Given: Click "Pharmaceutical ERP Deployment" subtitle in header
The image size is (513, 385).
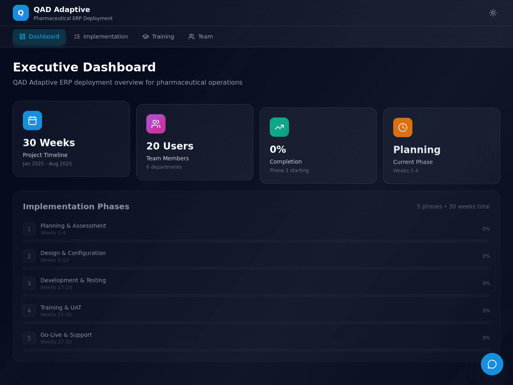Looking at the screenshot, I should pos(73,18).
